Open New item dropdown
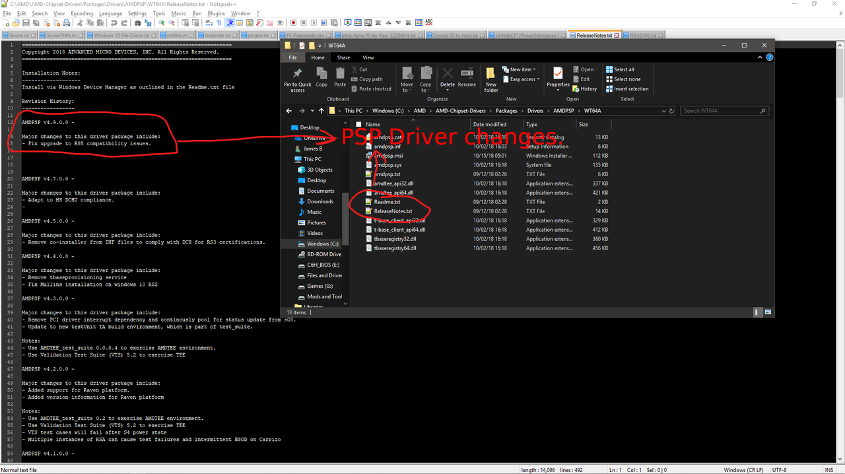845x474 pixels. click(519, 69)
